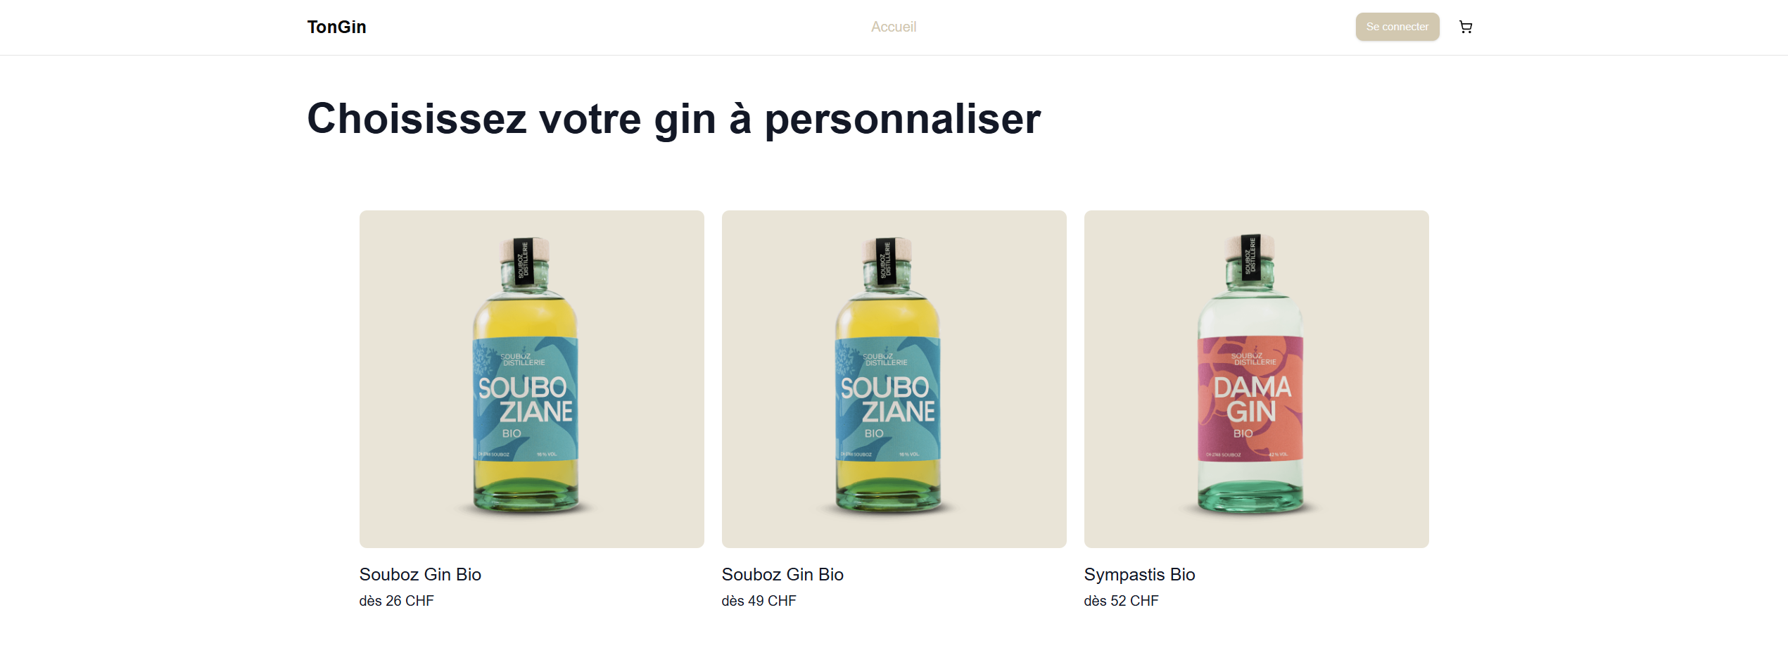This screenshot has width=1788, height=648.
Task: Go to the Accueil navigation link
Action: tap(893, 27)
